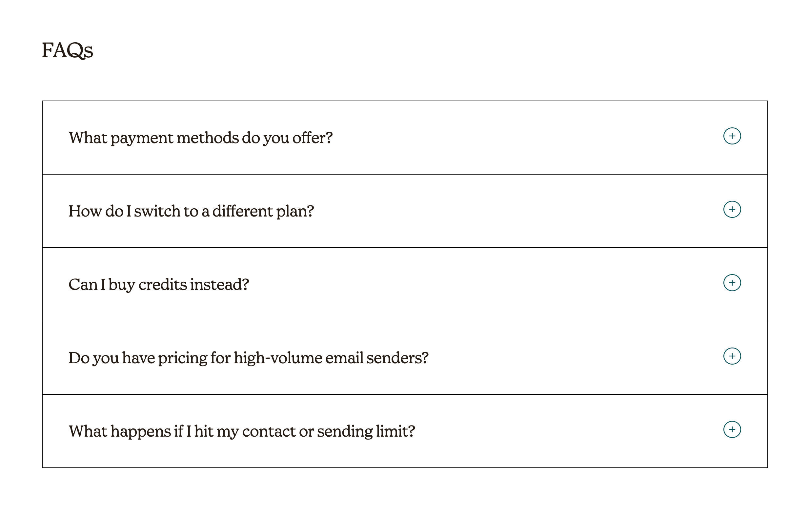Expand the contact or sending limit question
Image resolution: width=810 pixels, height=510 pixels.
pos(241,431)
